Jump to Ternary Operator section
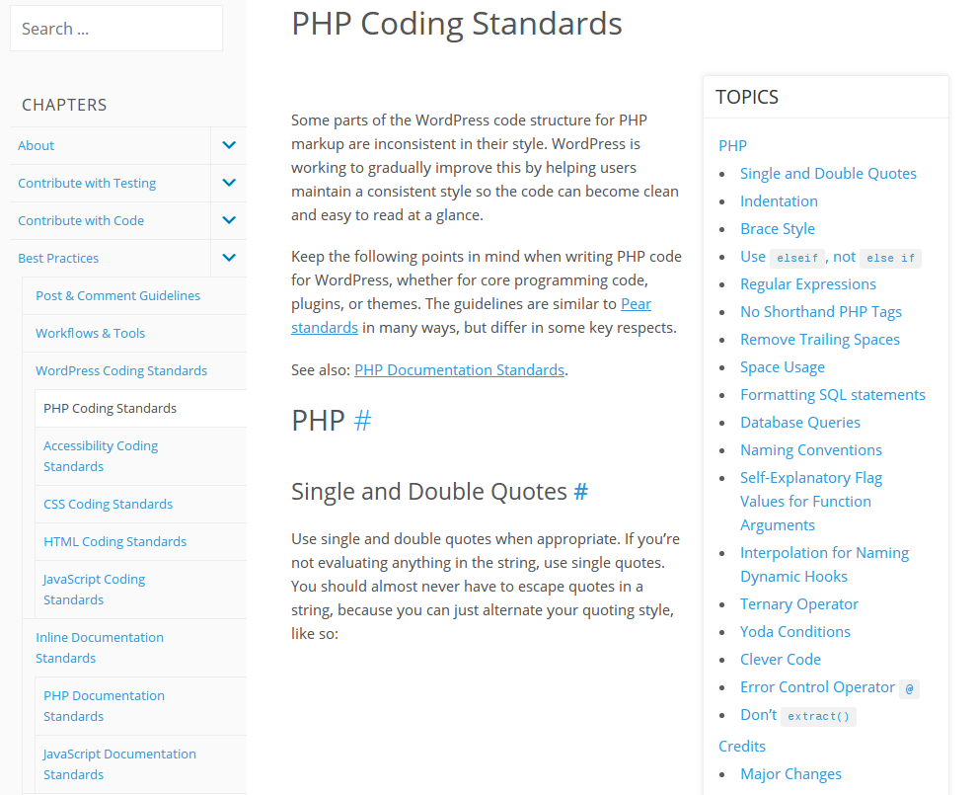Image resolution: width=977 pixels, height=795 pixels. (x=799, y=603)
